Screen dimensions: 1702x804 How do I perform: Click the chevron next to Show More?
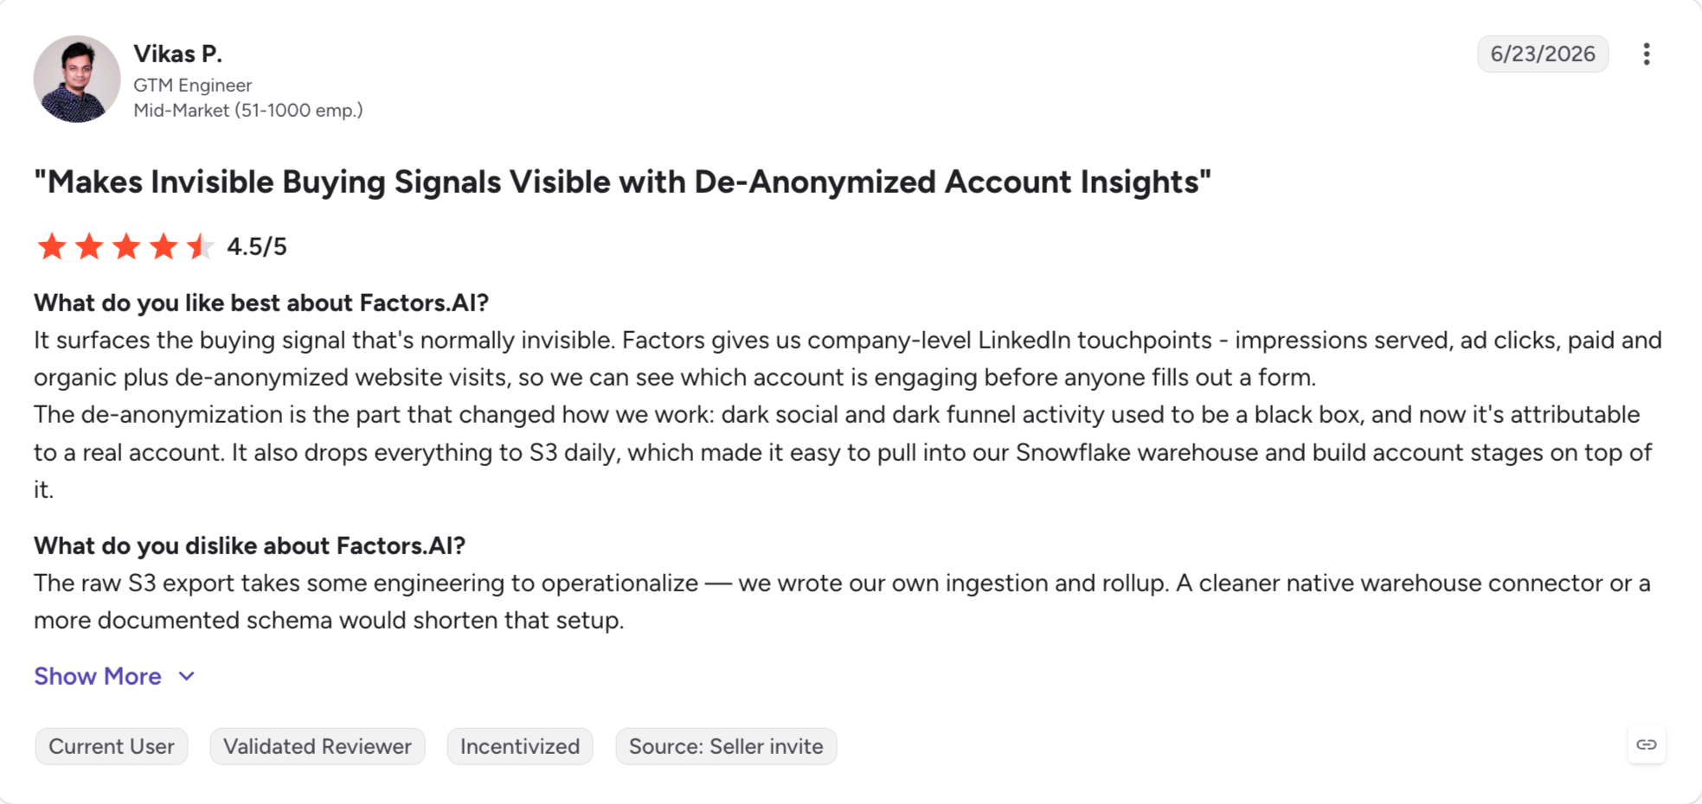tap(187, 676)
